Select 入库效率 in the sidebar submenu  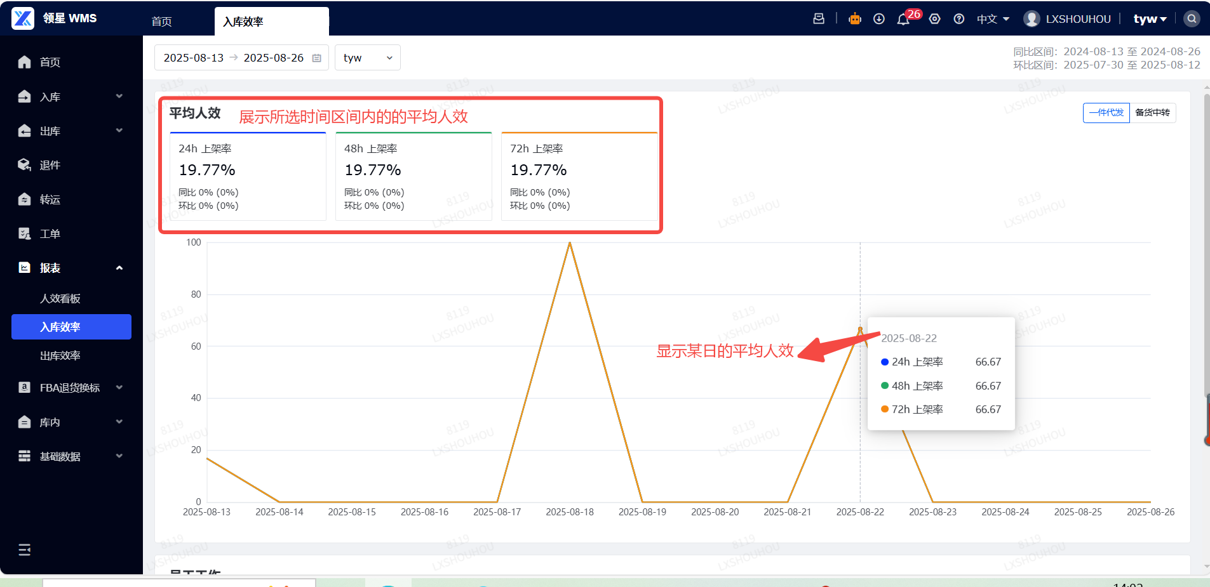coord(71,327)
